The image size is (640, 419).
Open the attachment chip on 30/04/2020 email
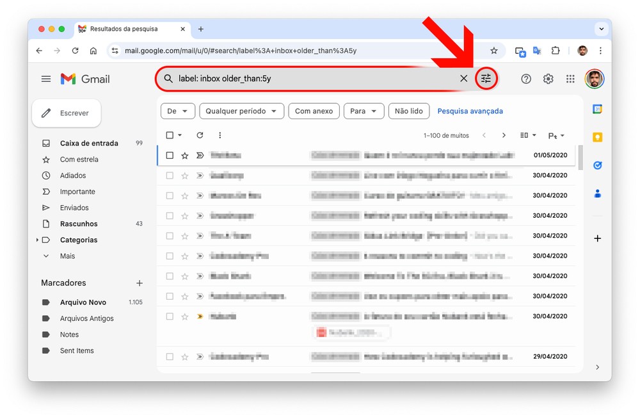click(x=352, y=333)
